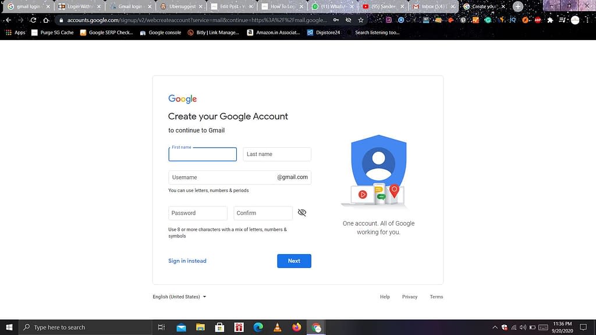
Task: Toggle password visibility eye icon
Action: (302, 213)
